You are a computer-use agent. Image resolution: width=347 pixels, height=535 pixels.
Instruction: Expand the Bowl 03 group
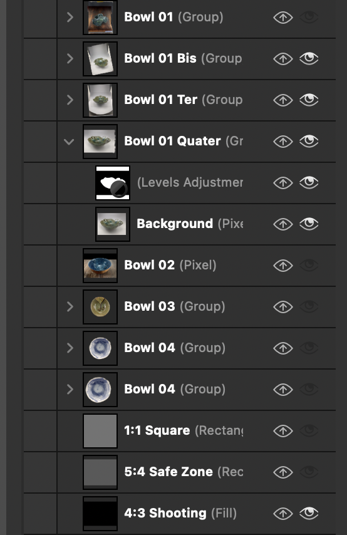(x=70, y=306)
